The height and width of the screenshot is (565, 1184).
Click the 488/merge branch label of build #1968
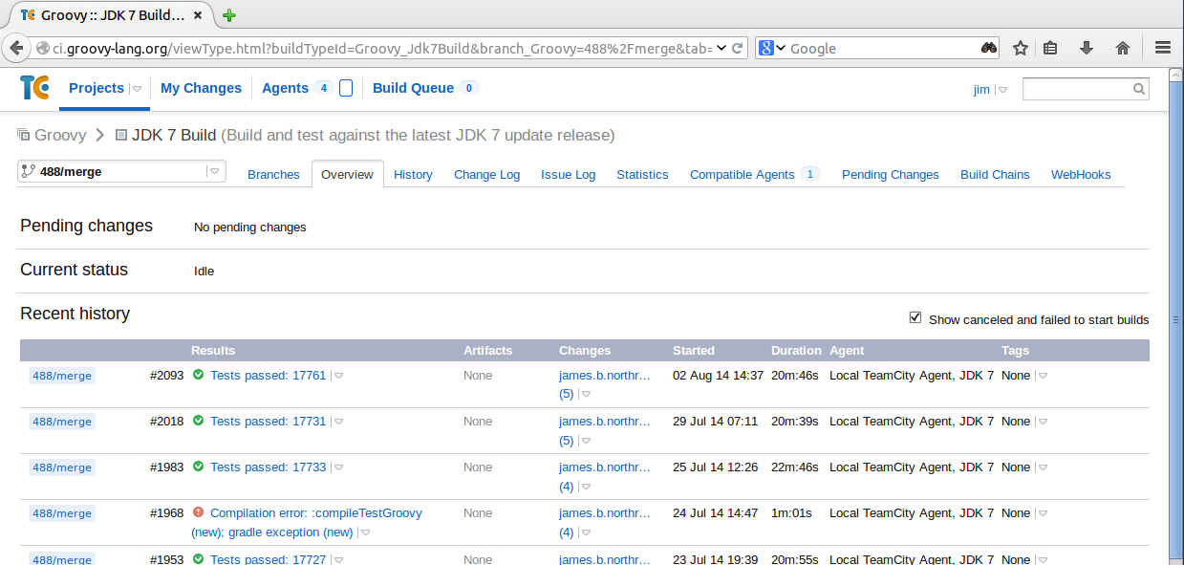coord(62,513)
